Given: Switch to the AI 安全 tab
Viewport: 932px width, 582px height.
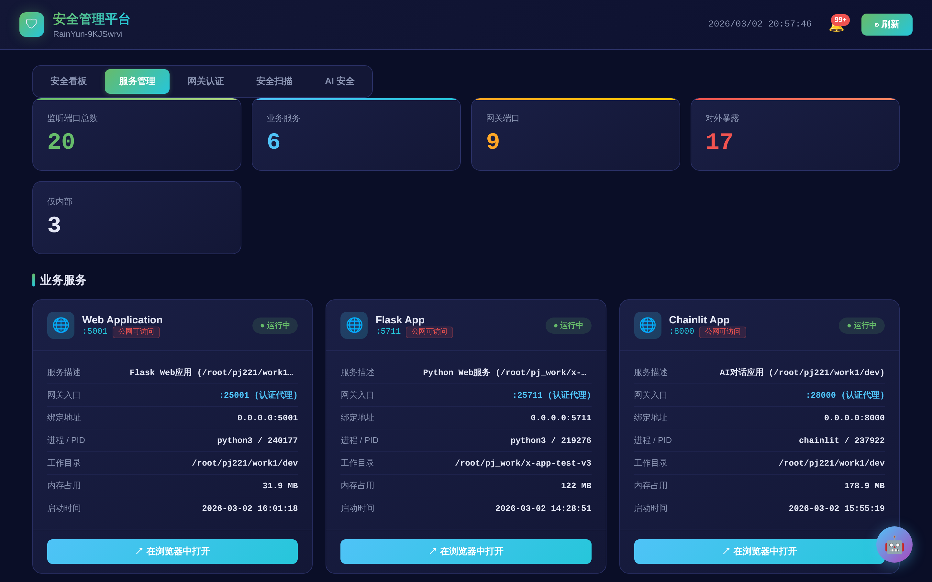Looking at the screenshot, I should (x=339, y=81).
